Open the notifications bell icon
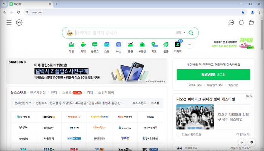The image size is (264, 151). coord(241,23)
